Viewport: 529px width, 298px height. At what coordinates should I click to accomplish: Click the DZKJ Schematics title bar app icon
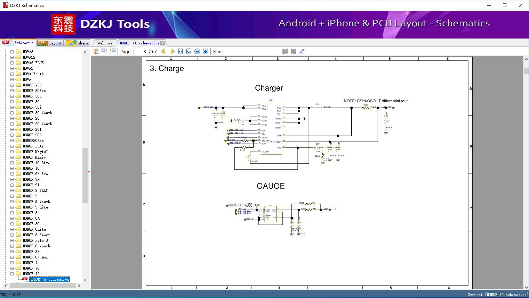point(5,5)
